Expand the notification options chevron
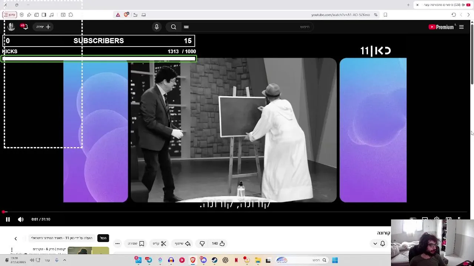Screen dimensions: 474x266 pos(375,244)
